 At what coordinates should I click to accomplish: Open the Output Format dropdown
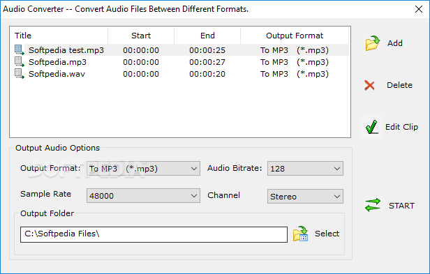point(143,169)
